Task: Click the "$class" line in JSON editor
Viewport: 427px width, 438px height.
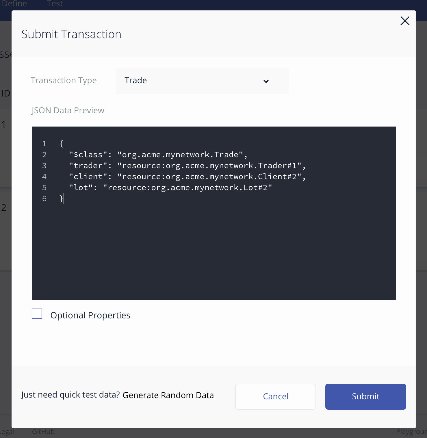Action: tap(158, 155)
